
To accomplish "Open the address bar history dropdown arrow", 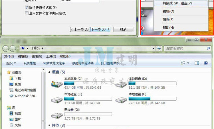I will [x=153, y=48].
